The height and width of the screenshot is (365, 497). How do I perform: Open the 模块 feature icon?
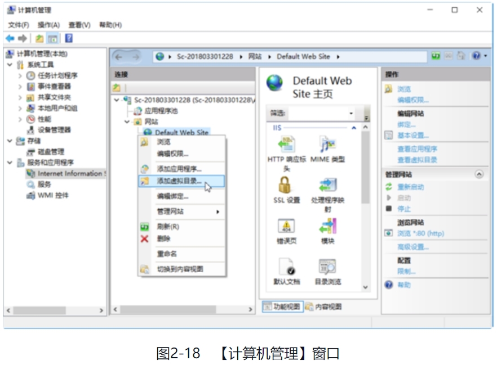pyautogui.click(x=327, y=226)
